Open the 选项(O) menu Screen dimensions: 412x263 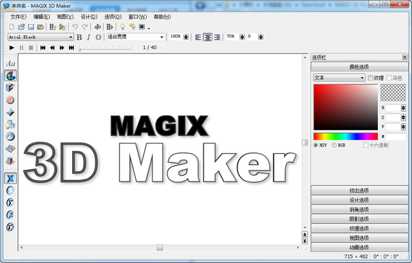(x=113, y=17)
